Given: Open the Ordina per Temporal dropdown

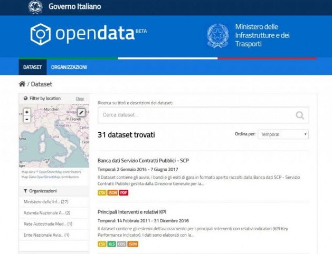Looking at the screenshot, I should (x=283, y=134).
